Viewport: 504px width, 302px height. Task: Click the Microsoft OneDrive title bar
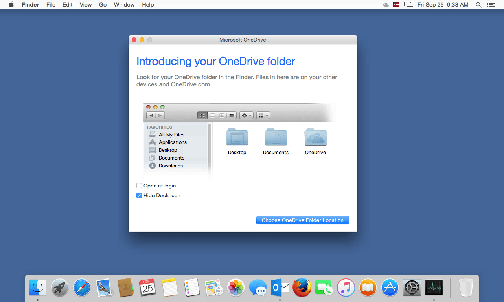tap(243, 40)
